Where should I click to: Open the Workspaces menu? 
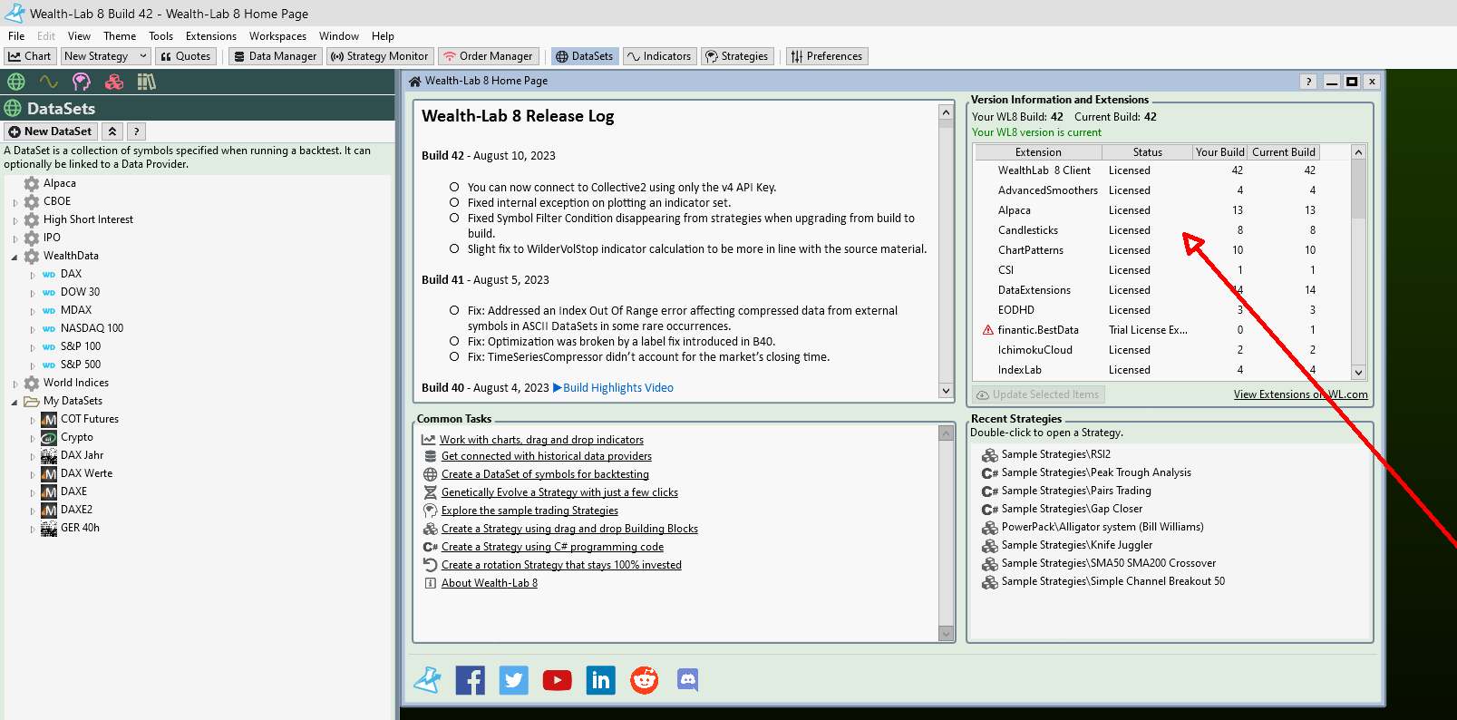pyautogui.click(x=278, y=36)
